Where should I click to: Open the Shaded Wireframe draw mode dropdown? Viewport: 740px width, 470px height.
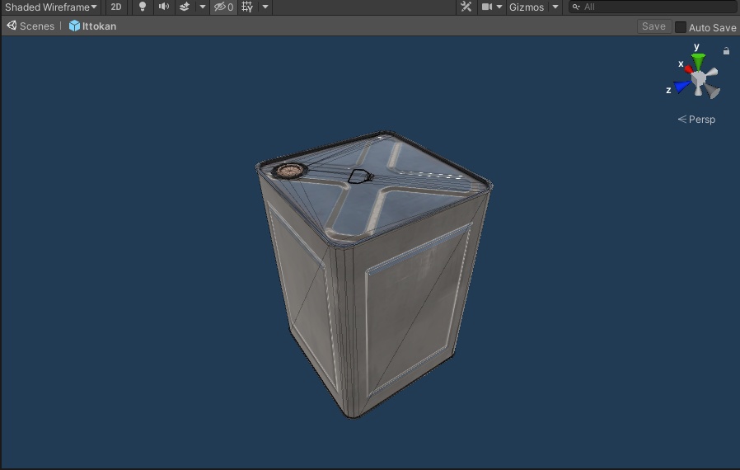tap(51, 7)
